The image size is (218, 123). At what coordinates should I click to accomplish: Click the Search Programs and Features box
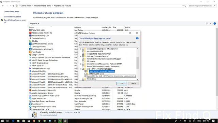202,6
